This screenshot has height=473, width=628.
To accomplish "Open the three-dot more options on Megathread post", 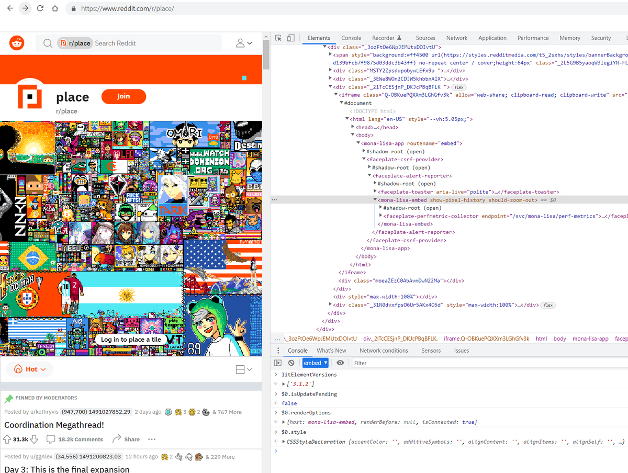I will (152, 439).
